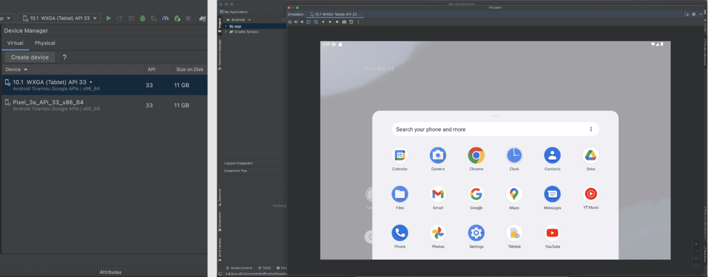Switch to the Virtual devices tab

(15, 43)
